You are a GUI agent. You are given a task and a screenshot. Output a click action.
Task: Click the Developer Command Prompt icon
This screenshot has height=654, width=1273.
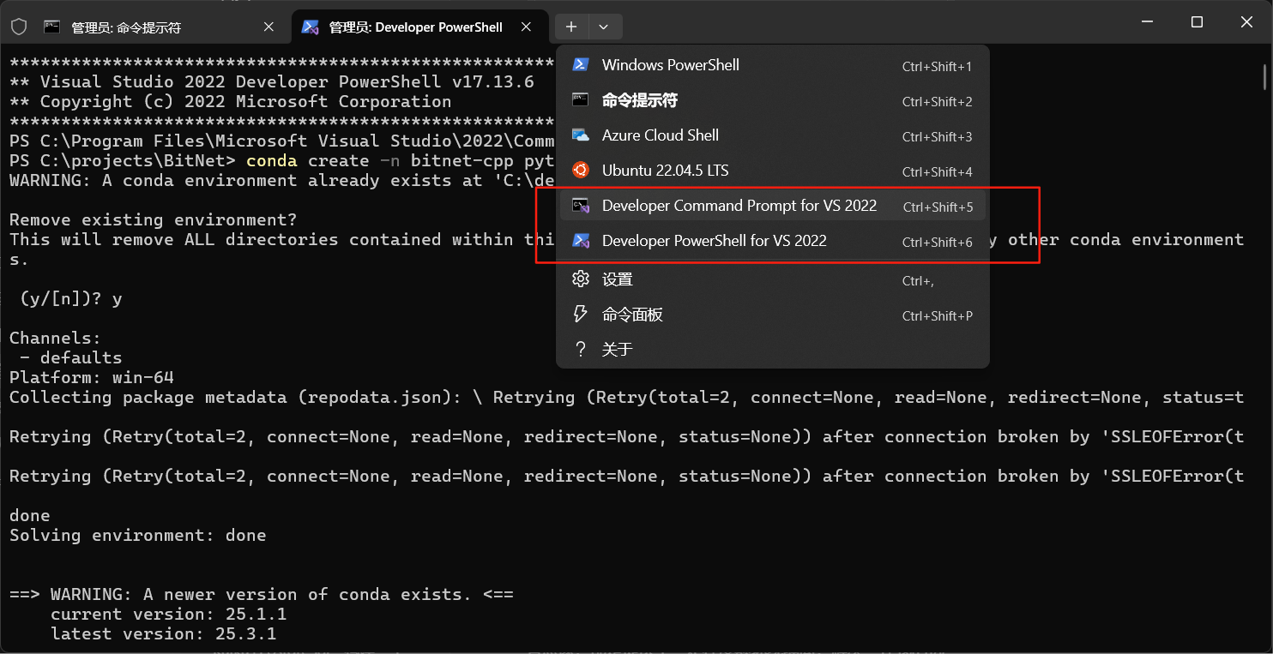point(581,206)
